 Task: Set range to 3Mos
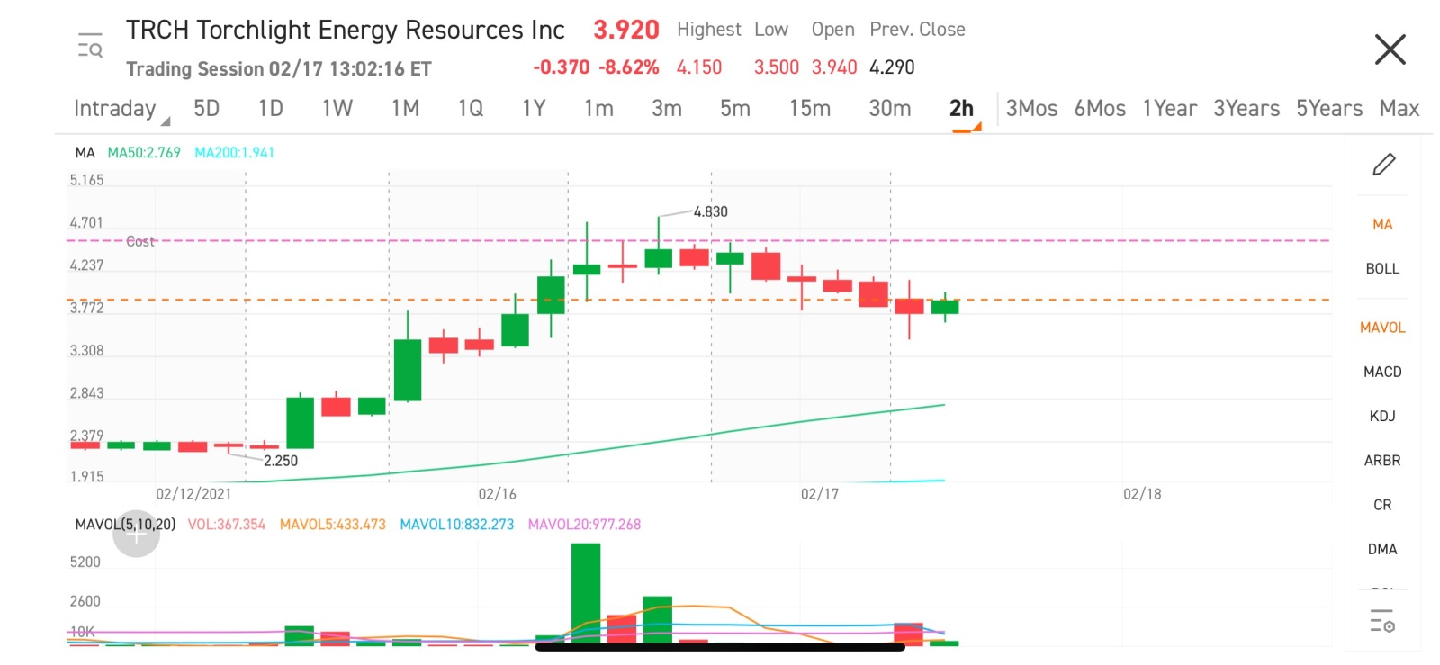pos(1031,109)
